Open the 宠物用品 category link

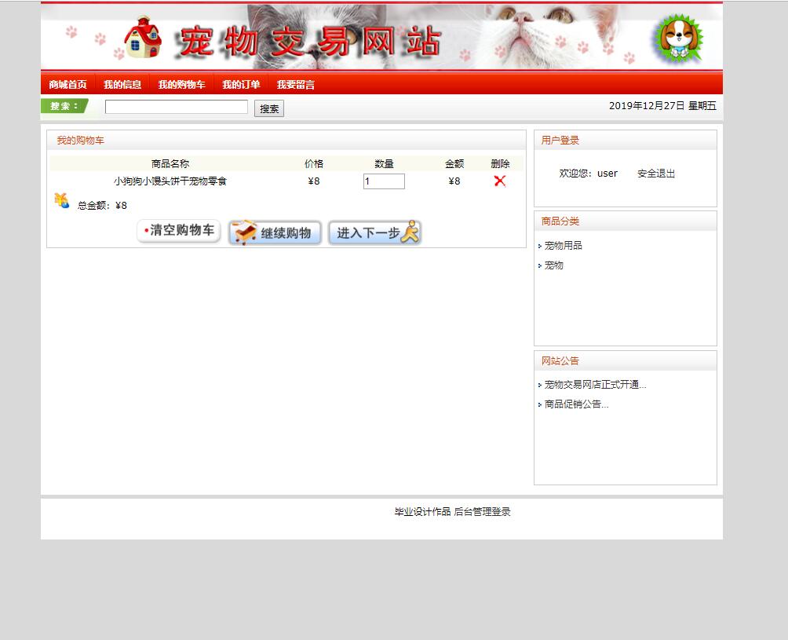[x=564, y=245]
